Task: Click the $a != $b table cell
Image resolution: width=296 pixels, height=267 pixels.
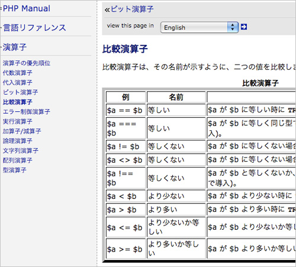Action: (x=126, y=146)
